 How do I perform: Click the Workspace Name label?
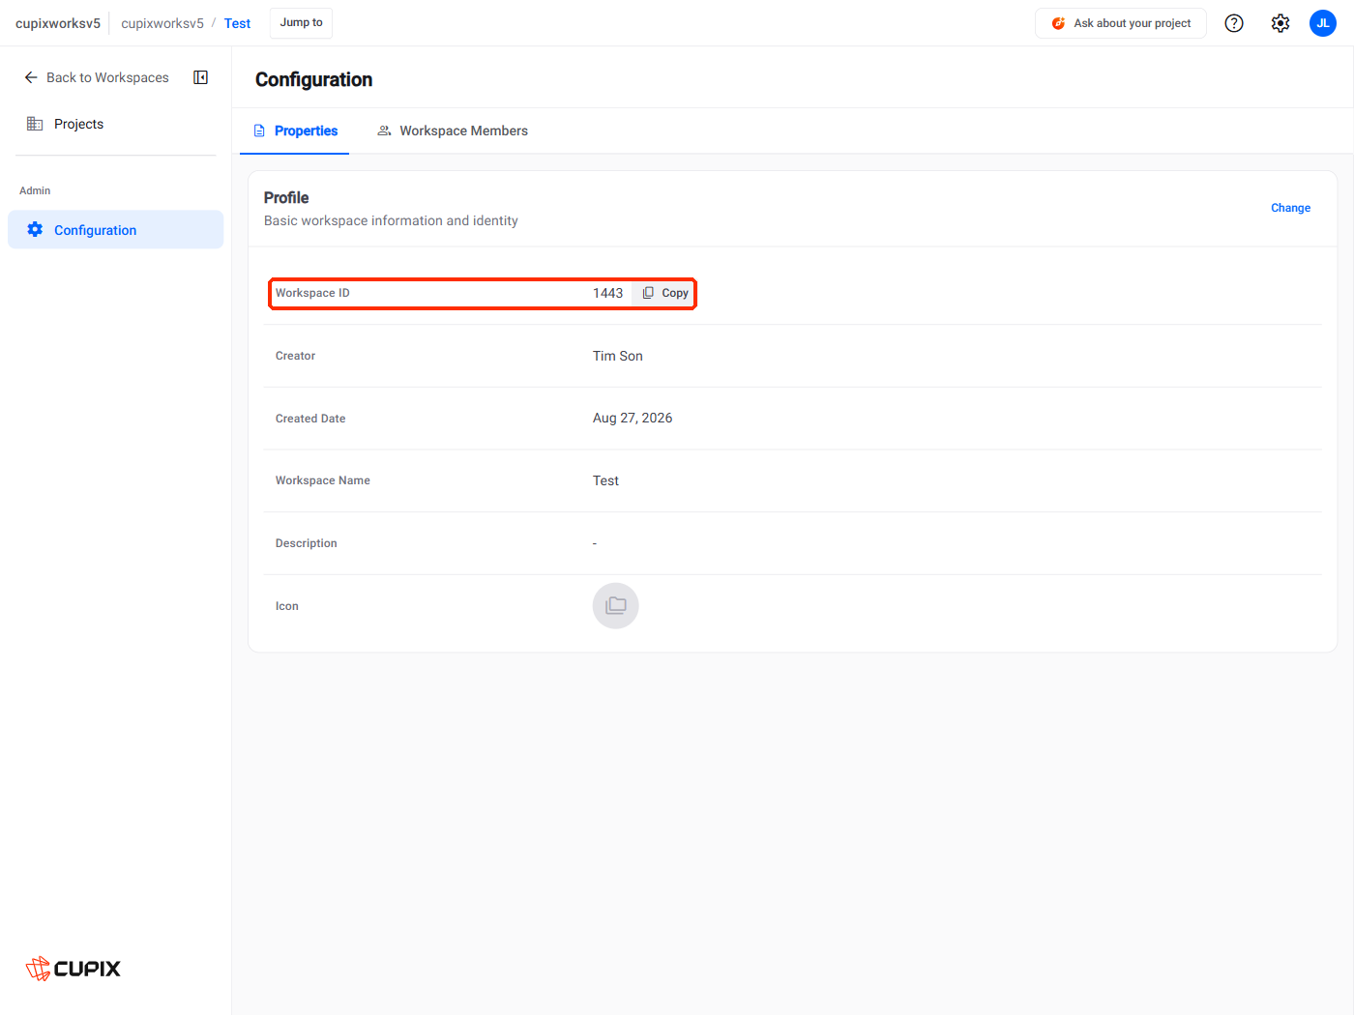point(323,480)
